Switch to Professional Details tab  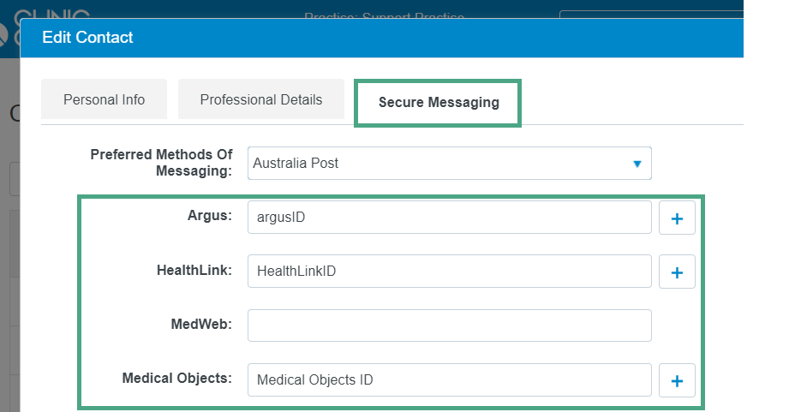[261, 99]
